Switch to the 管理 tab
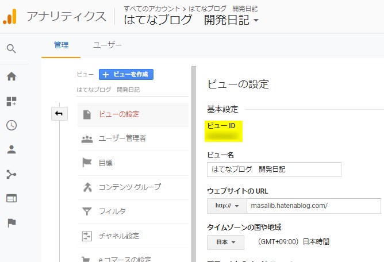Viewport: 384px width, 262px height. click(61, 45)
